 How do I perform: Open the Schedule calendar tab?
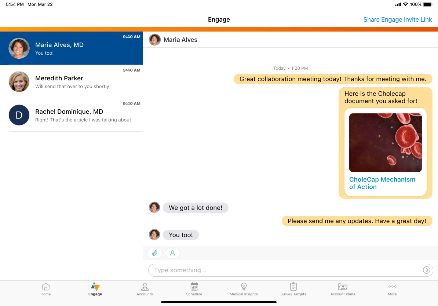tap(194, 289)
